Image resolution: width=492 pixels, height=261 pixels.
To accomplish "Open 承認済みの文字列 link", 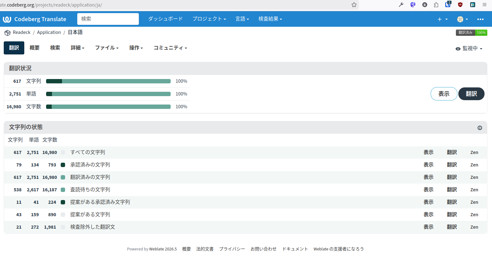I will pos(90,165).
